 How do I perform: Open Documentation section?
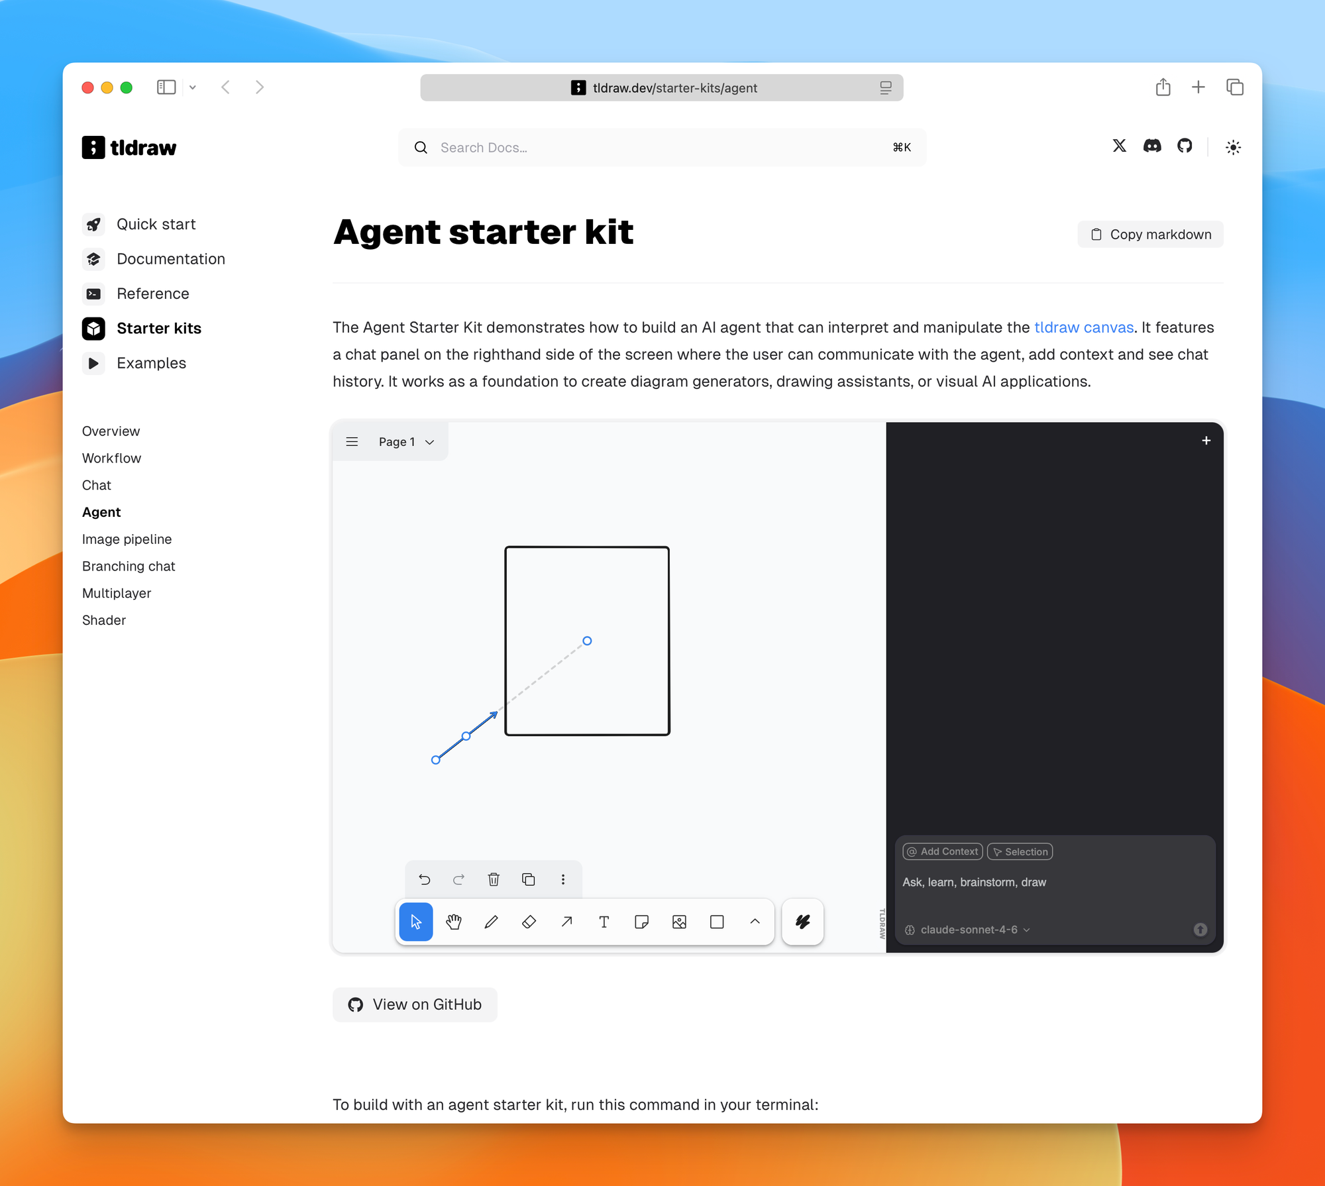[x=154, y=259]
